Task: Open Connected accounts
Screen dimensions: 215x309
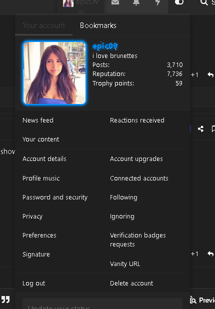Action: click(139, 178)
